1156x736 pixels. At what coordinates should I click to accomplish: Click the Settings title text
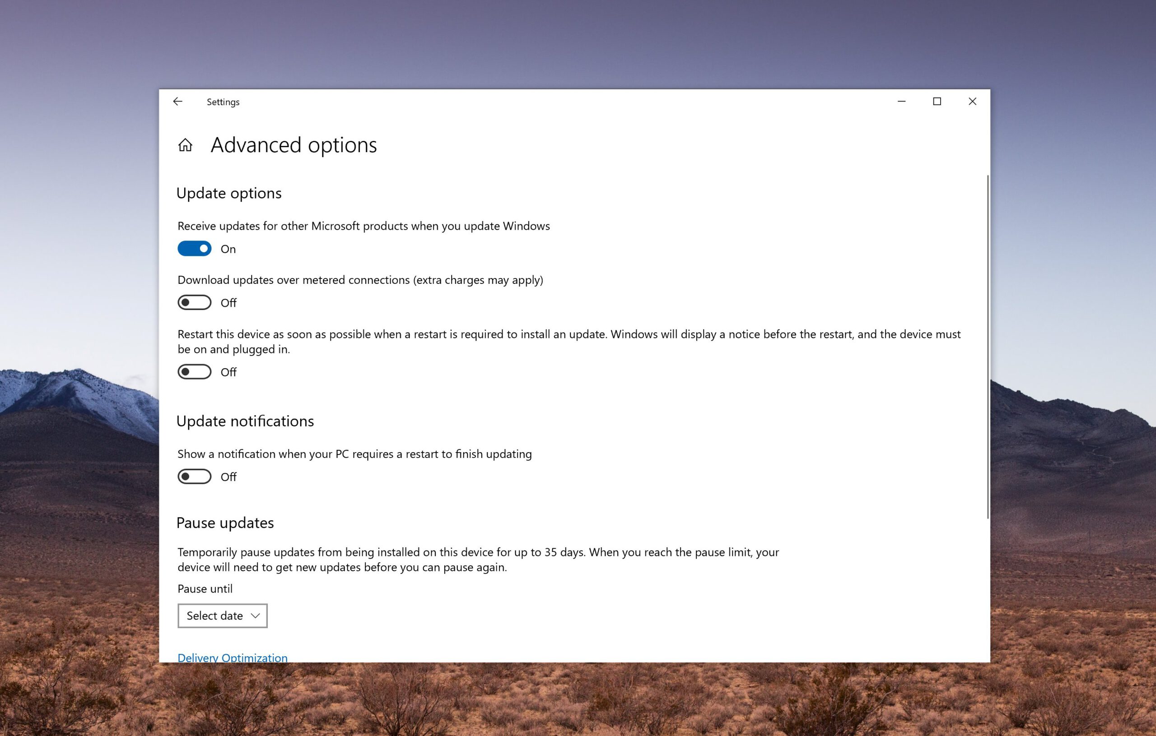click(x=223, y=102)
